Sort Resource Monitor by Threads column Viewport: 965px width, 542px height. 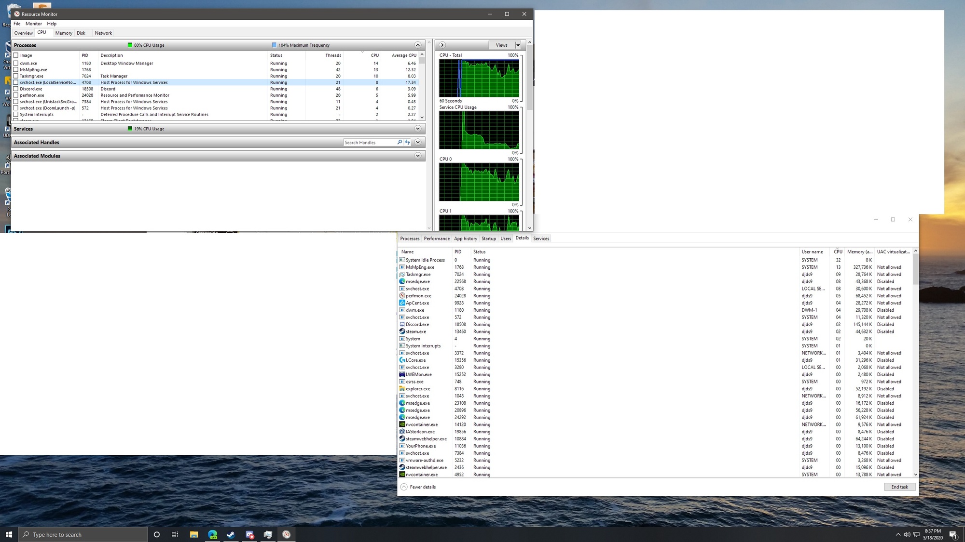333,55
